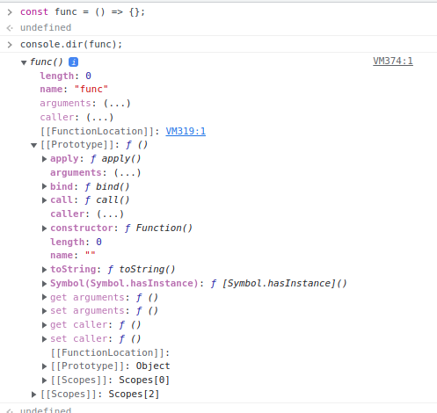The image size is (437, 413).
Task: Invoke the prototype's arguments: (...) getter
Action: [x=127, y=173]
